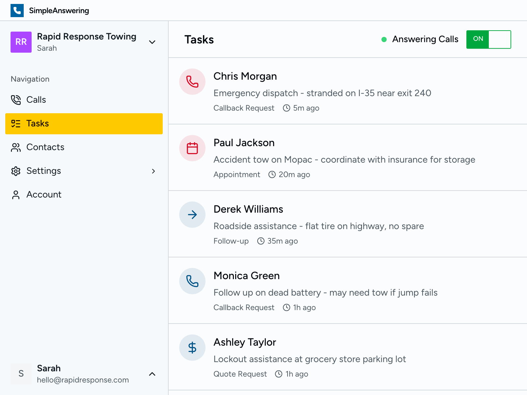Open the Settings gear icon
This screenshot has height=395, width=527.
(16, 171)
